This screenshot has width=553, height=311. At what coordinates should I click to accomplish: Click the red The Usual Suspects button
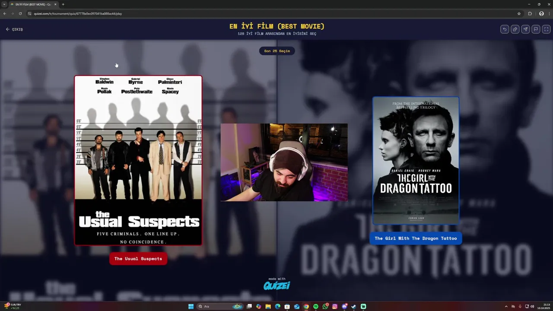(138, 259)
